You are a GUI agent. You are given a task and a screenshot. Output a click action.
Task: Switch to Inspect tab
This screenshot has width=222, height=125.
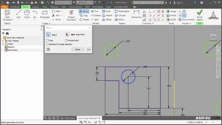click(x=35, y=7)
